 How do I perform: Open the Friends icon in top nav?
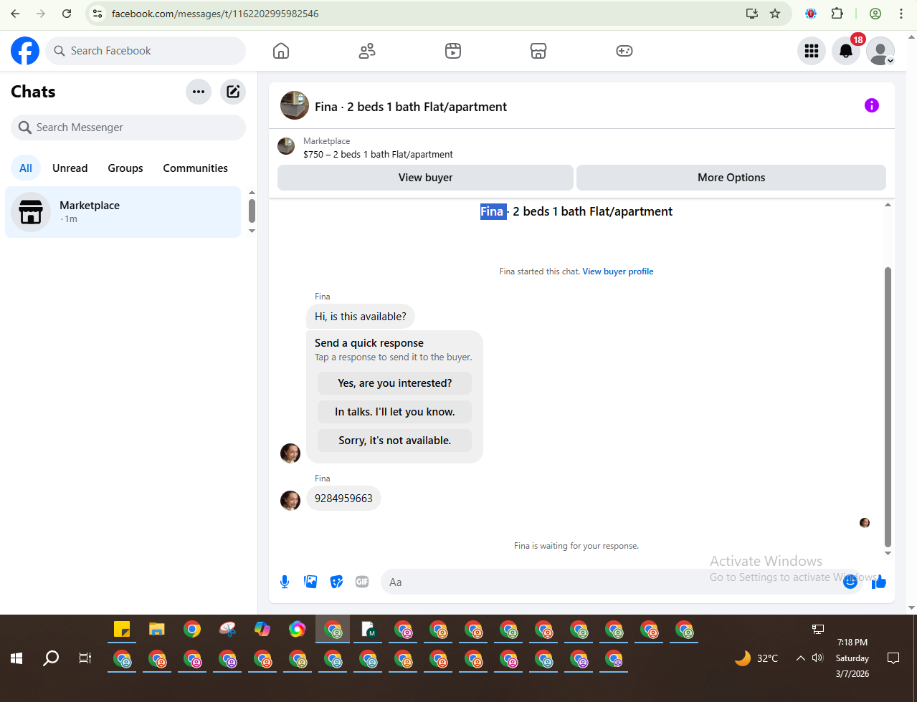tap(367, 51)
